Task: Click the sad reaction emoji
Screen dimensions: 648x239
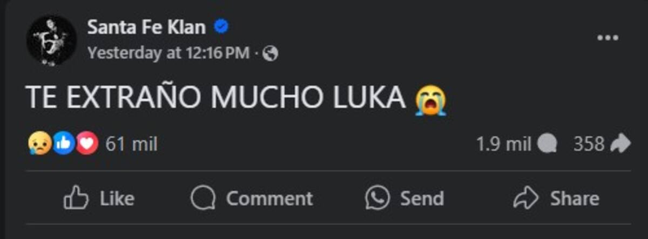Action: click(x=40, y=144)
